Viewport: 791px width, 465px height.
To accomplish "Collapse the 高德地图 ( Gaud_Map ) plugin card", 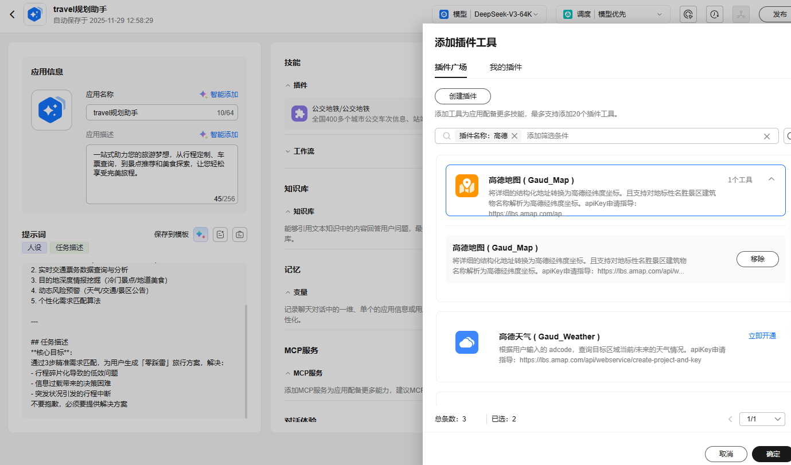I will pyautogui.click(x=771, y=179).
